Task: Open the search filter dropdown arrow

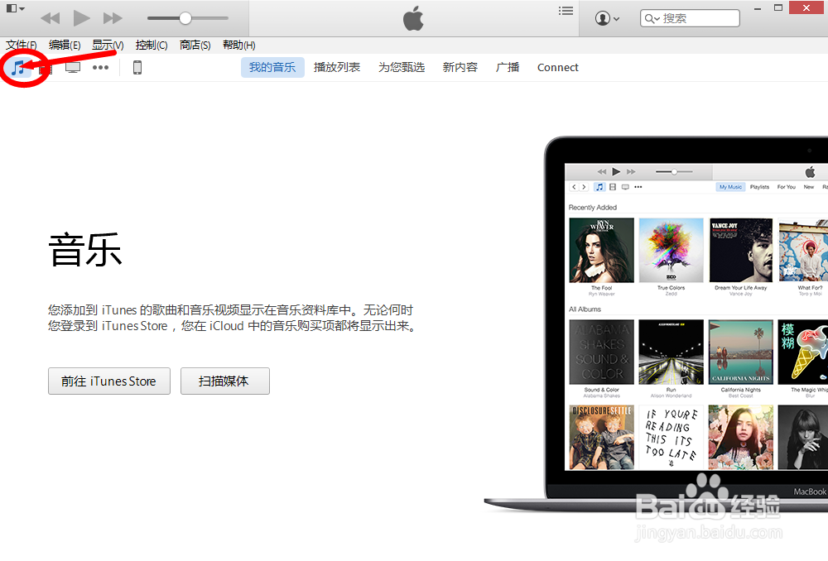Action: (x=658, y=17)
